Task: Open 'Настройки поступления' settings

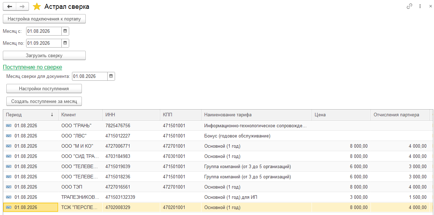Action: [x=44, y=88]
